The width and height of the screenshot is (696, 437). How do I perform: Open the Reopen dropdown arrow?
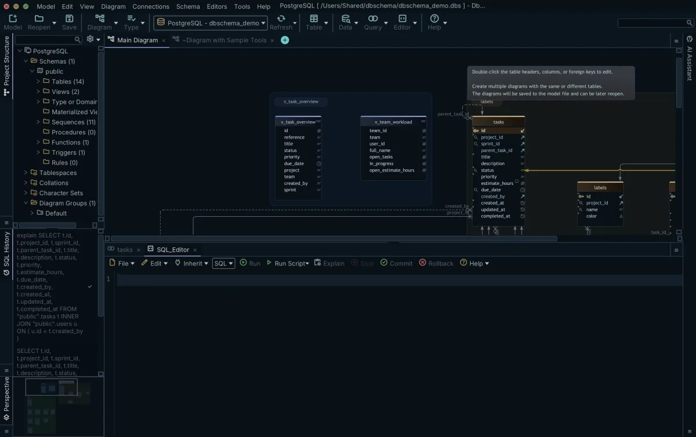pyautogui.click(x=54, y=23)
